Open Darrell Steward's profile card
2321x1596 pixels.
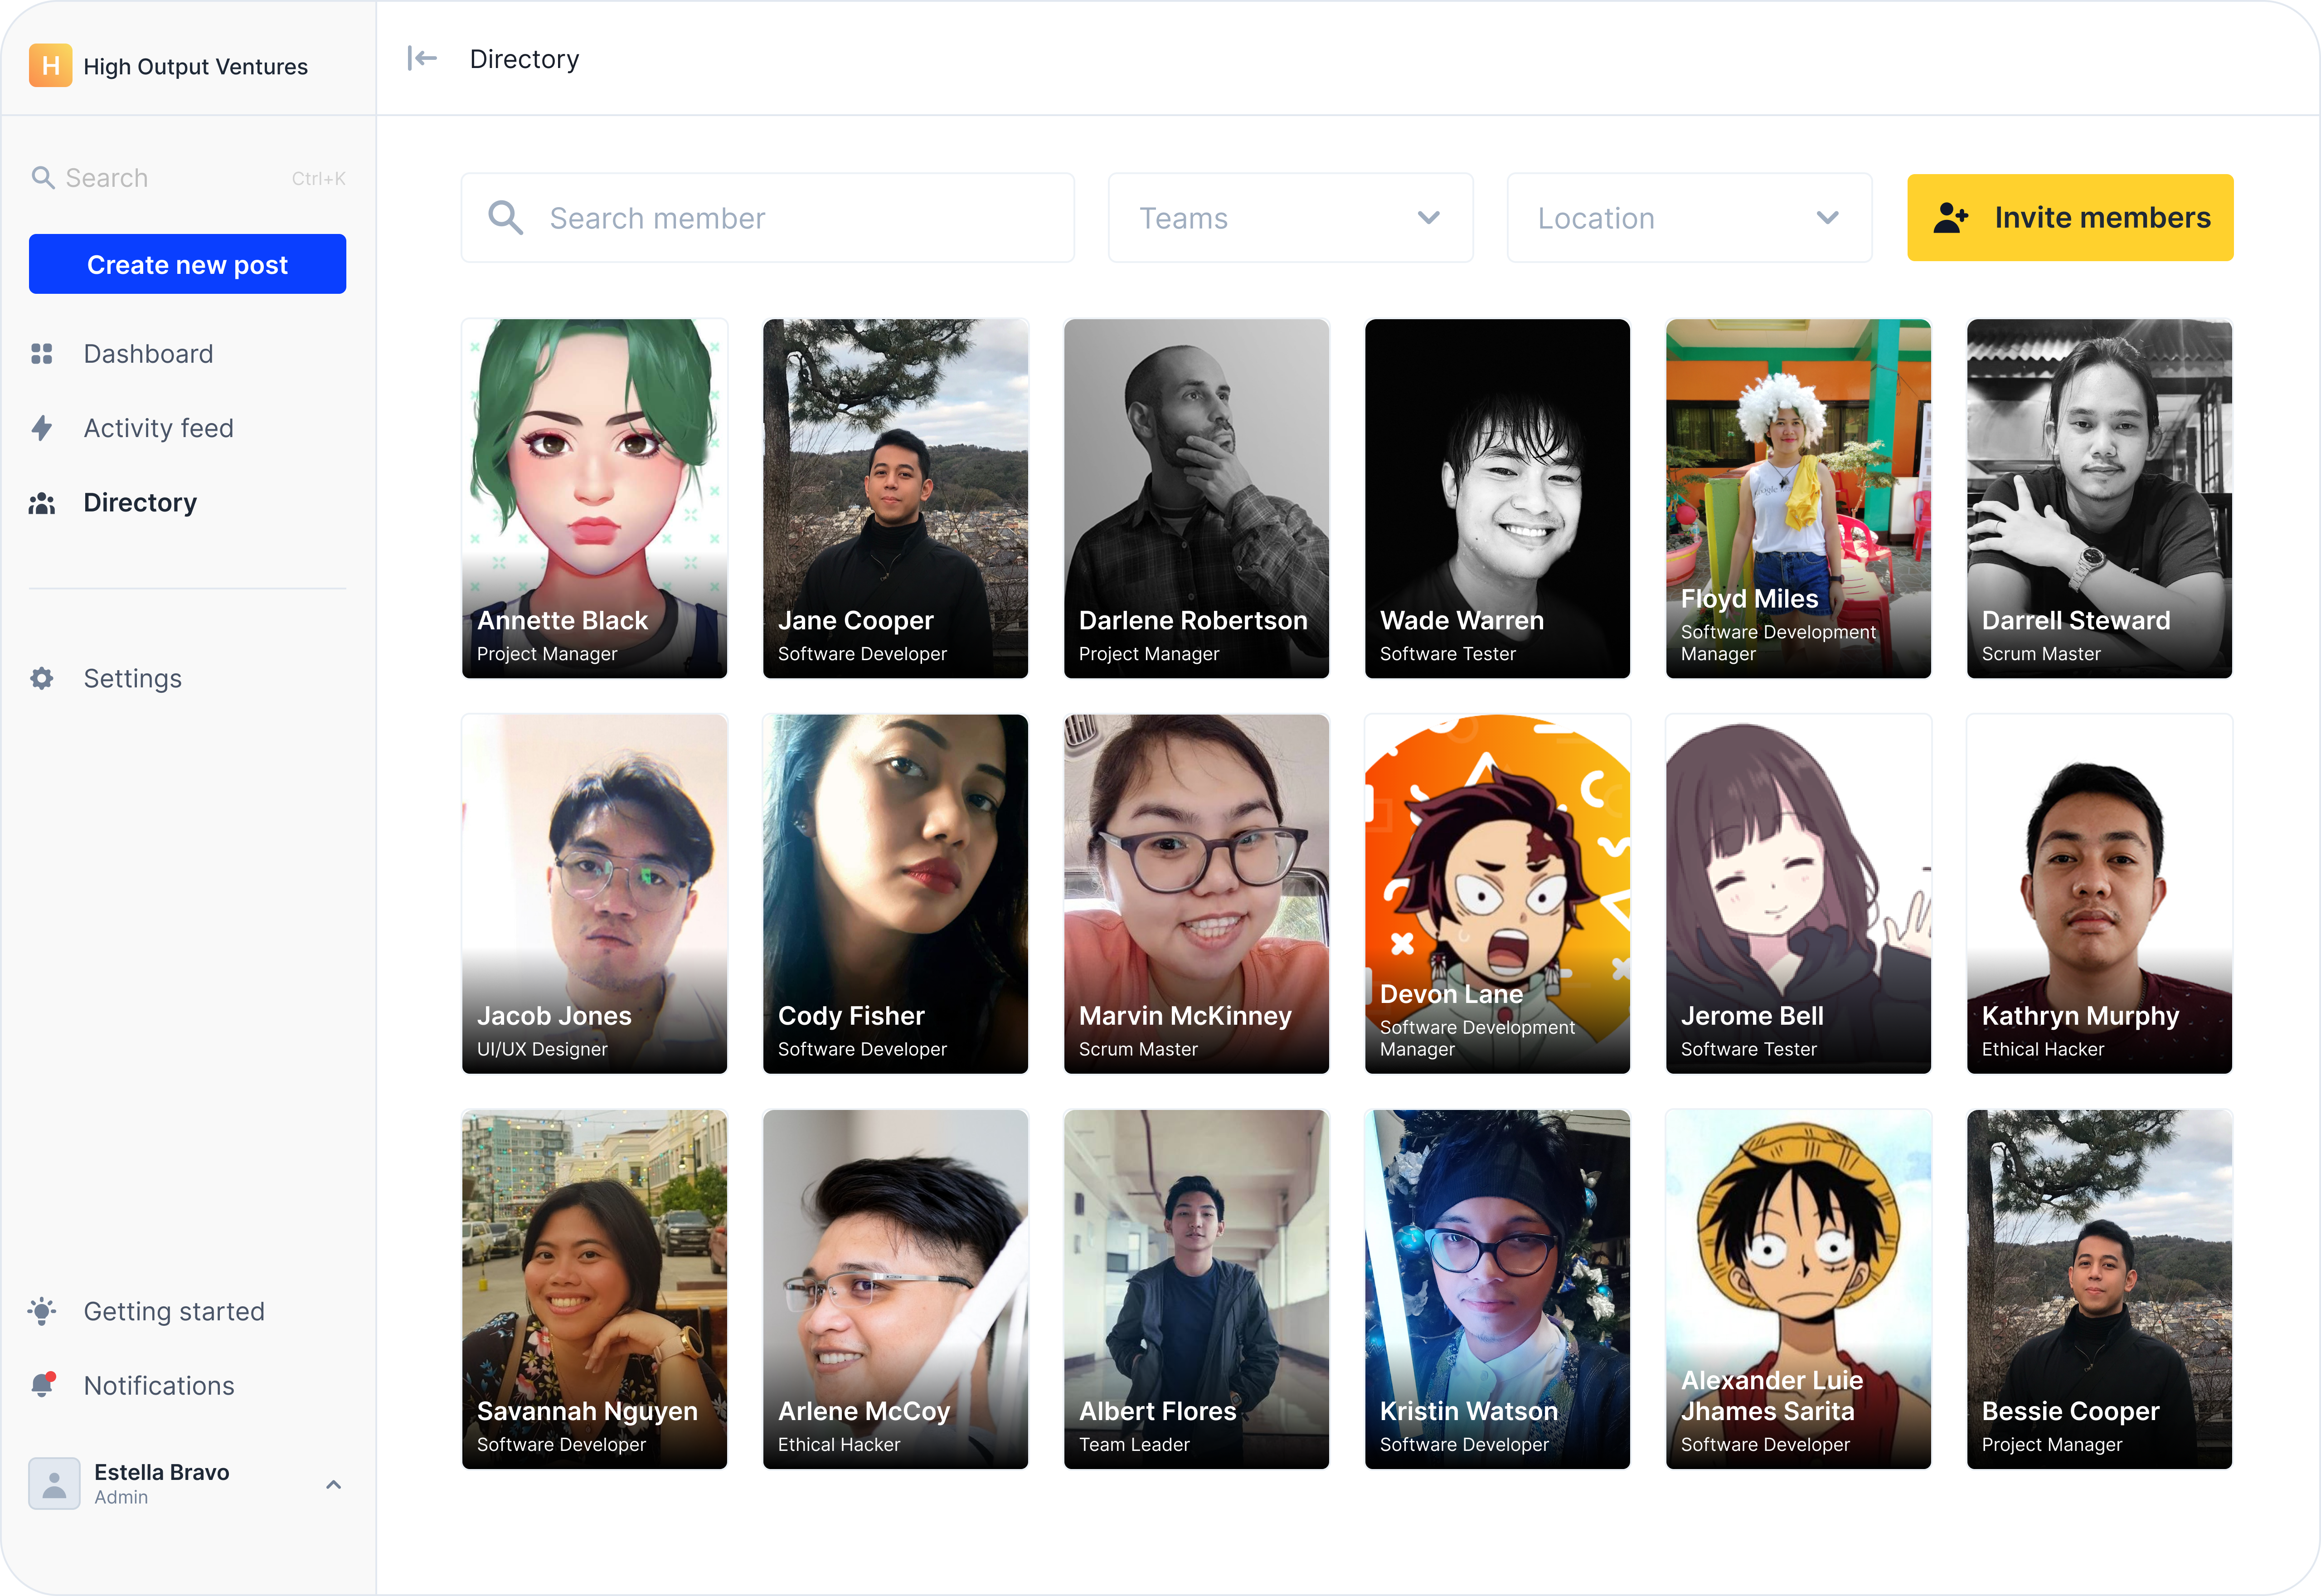tap(2099, 498)
